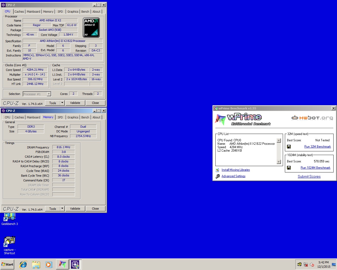The width and height of the screenshot is (337, 270).
Task: Click Validate in top CPU-Z window
Action: [x=75, y=103]
